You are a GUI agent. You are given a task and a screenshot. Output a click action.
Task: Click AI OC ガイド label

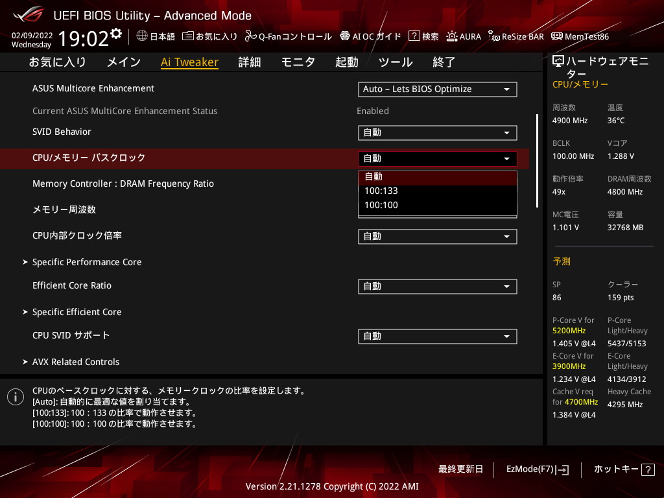coord(377,37)
